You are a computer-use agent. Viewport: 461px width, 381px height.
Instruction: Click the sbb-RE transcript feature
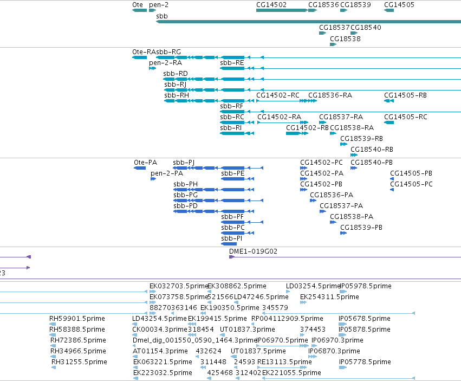(340, 68)
